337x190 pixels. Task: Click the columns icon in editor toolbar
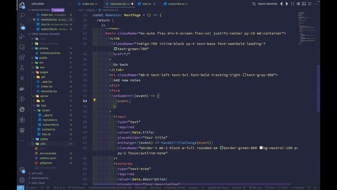coord(299,4)
